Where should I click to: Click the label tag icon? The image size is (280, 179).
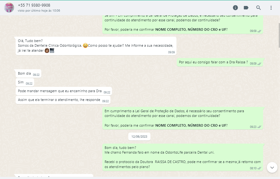(246, 8)
